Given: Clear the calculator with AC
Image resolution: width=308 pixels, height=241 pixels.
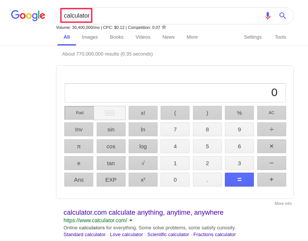Looking at the screenshot, I should 272,113.
